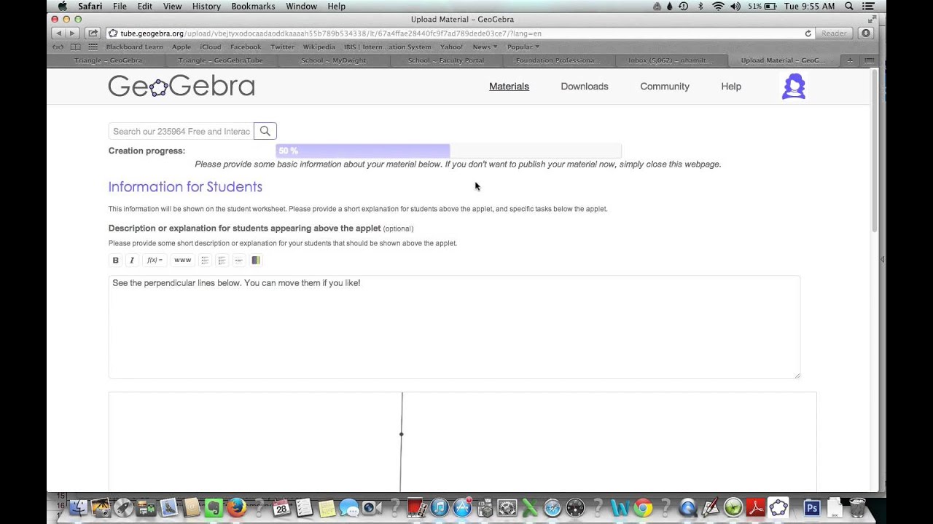Viewport: 933px width, 524px height.
Task: Open the Edit menu in the menu bar
Action: click(x=145, y=7)
